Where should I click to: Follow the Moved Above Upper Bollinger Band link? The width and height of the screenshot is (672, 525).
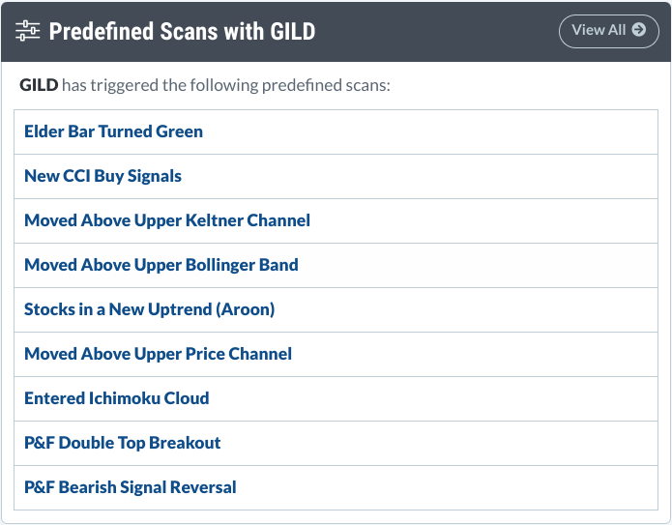[161, 265]
